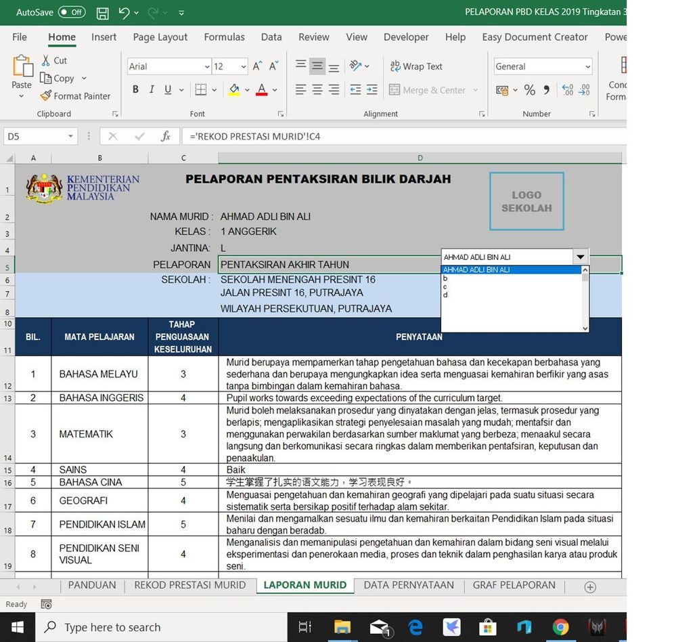Increase font size with large A icon
The image size is (676, 642).
tap(257, 66)
